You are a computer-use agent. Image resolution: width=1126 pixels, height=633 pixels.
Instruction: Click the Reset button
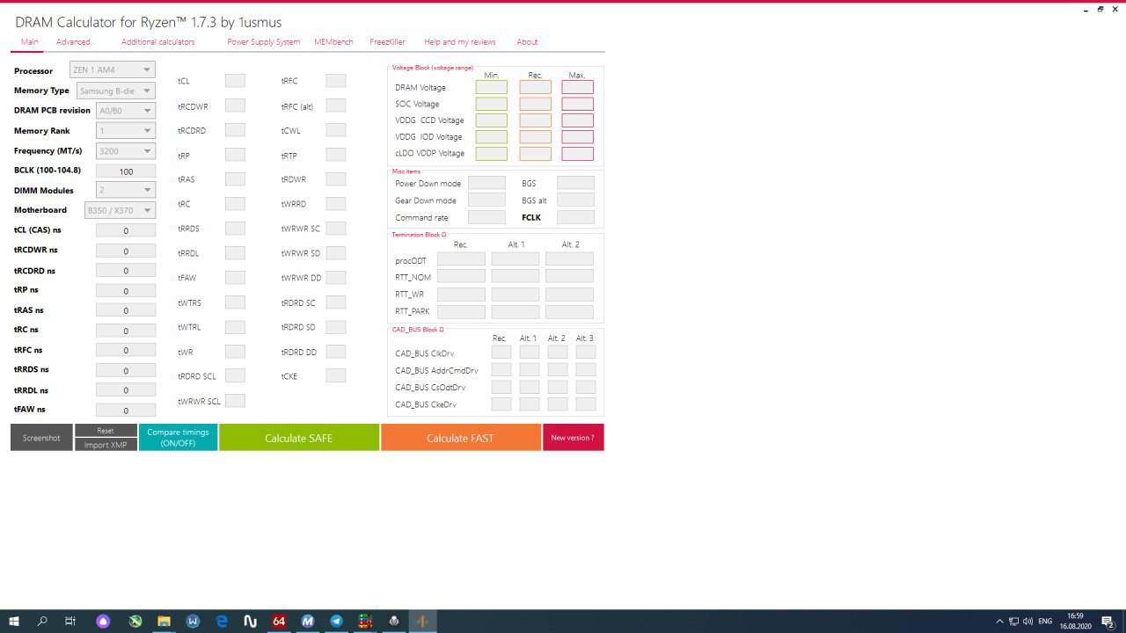(106, 431)
